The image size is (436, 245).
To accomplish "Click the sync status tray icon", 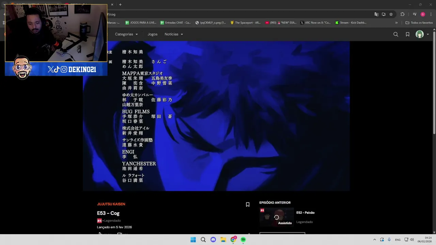I will coord(382,240).
